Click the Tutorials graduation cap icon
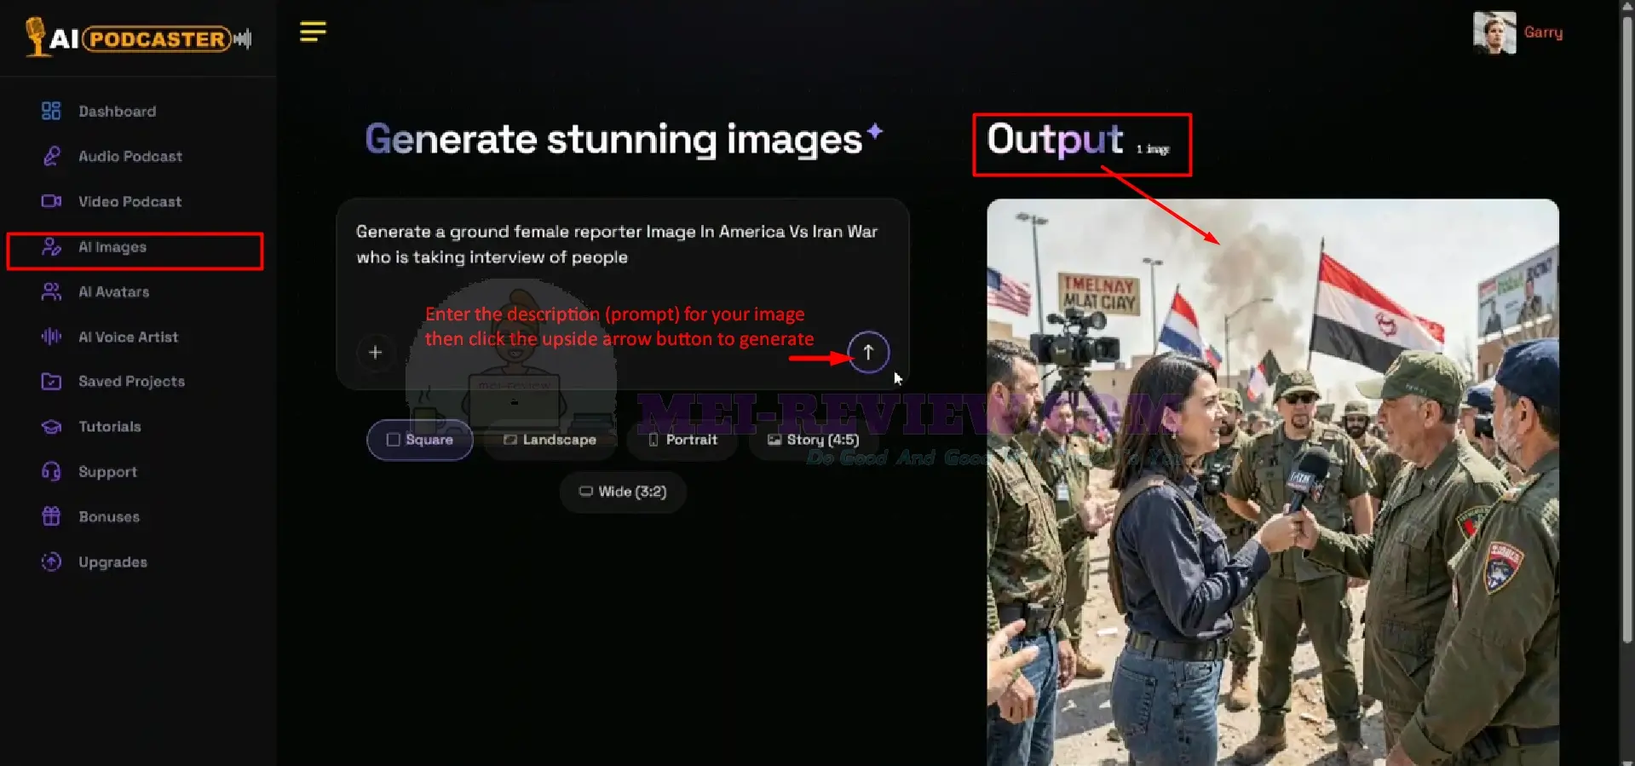This screenshot has height=766, width=1635. 51,426
